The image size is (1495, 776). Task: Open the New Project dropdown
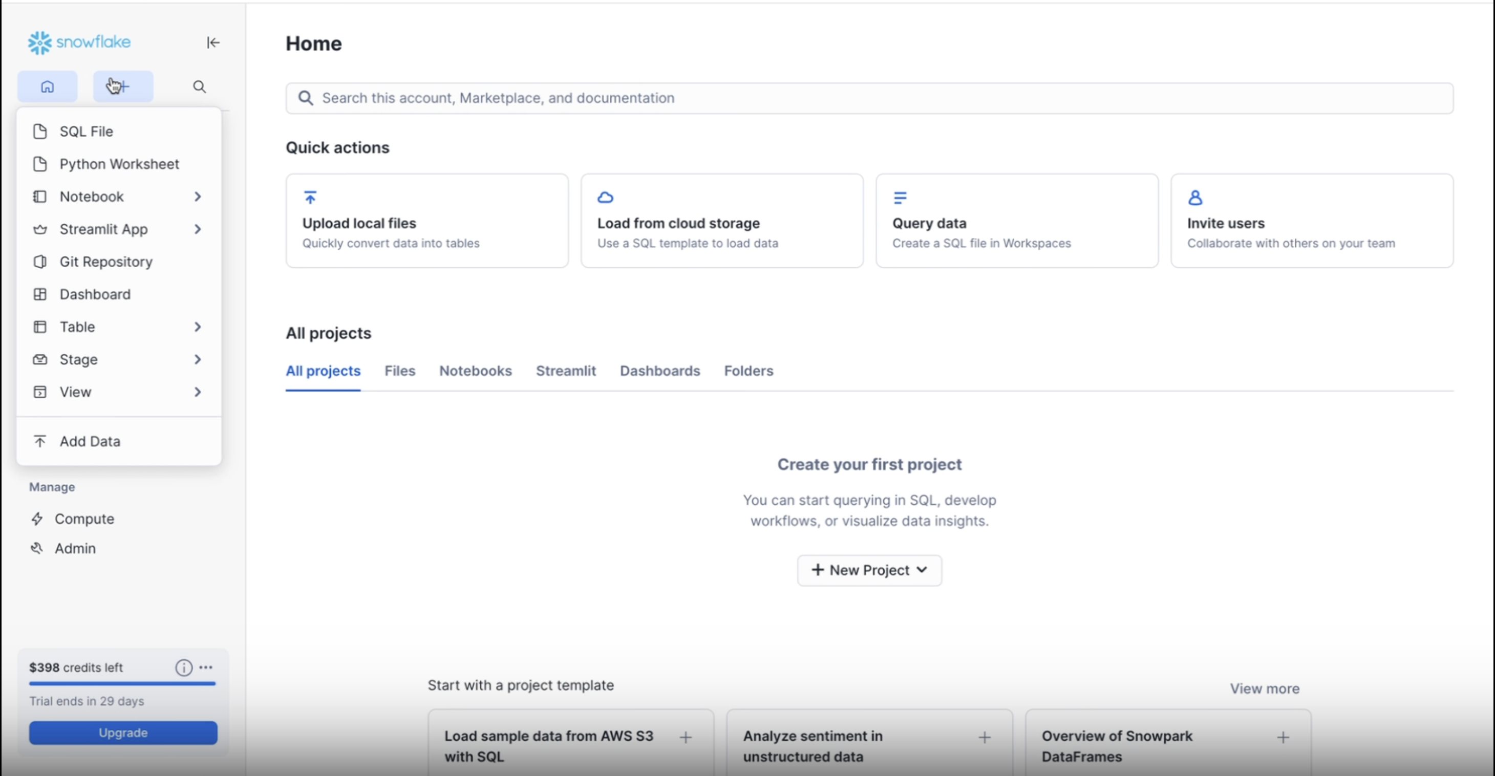click(869, 570)
